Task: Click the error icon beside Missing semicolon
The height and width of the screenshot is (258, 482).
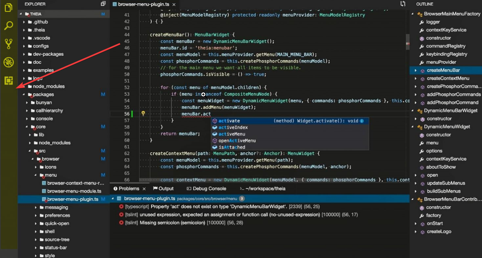Action: [x=121, y=223]
